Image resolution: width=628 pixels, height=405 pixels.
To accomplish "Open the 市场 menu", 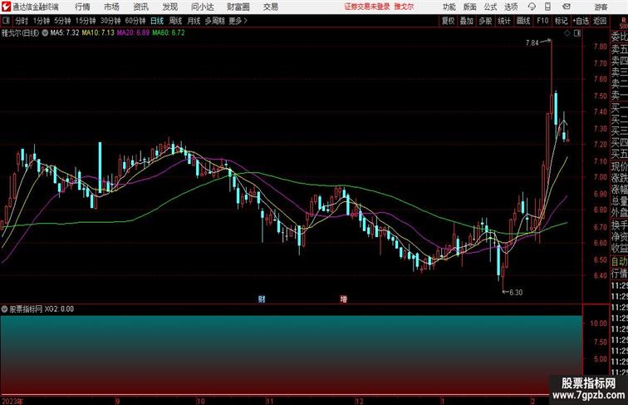I will (111, 7).
